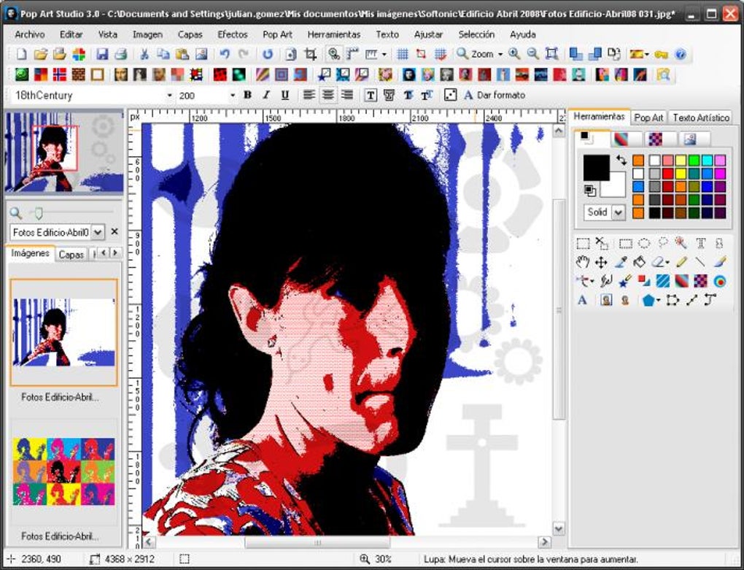Select the Paintbrush tool
Screen dimensions: 744x570
tap(720, 261)
